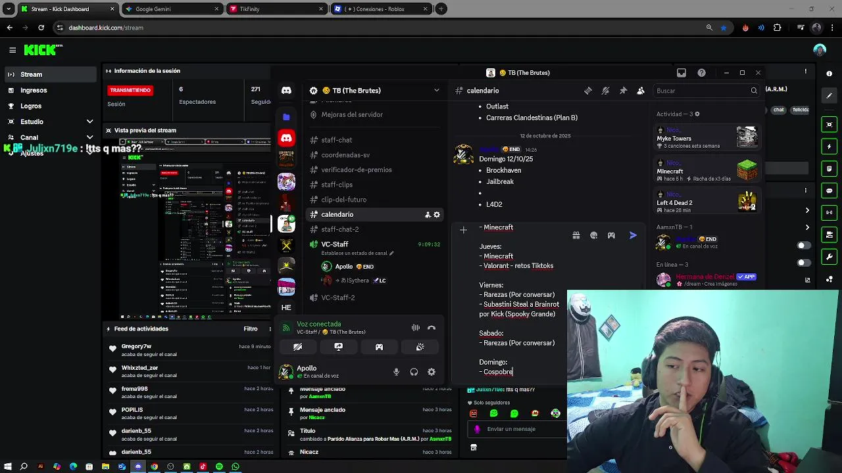
Task: Toggle camera in Discord voice panel
Action: pyautogui.click(x=297, y=347)
